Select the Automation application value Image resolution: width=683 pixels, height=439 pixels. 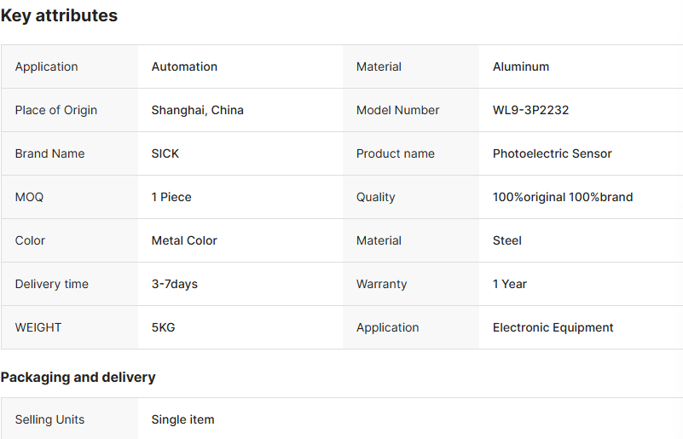click(x=184, y=66)
